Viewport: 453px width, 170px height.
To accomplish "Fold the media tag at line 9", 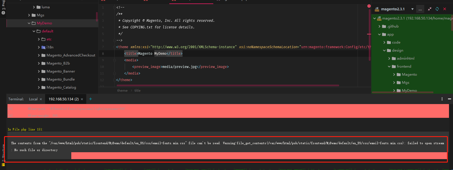I will tap(114, 60).
